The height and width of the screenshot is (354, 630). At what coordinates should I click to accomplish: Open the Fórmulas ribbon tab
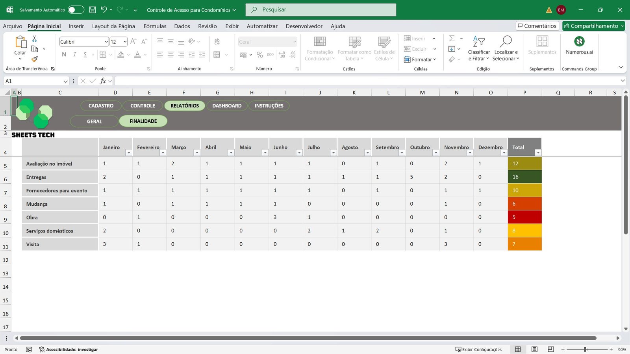pyautogui.click(x=155, y=26)
